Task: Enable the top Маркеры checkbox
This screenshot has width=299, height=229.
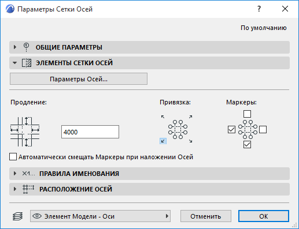Action: tap(247, 114)
